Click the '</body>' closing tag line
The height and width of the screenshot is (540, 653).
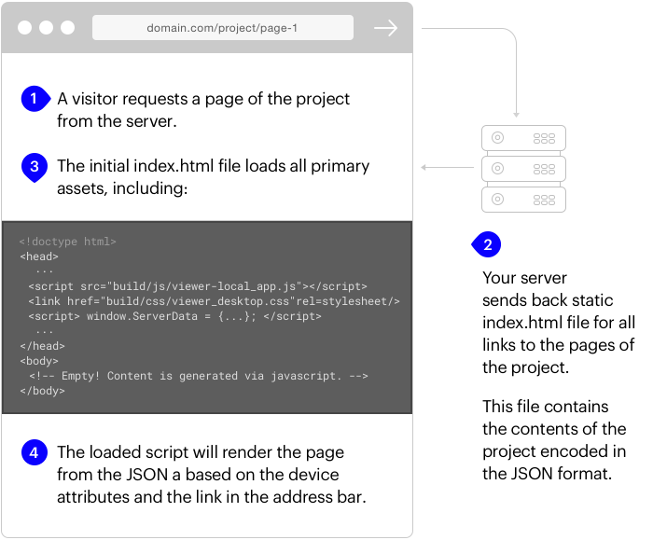point(43,391)
